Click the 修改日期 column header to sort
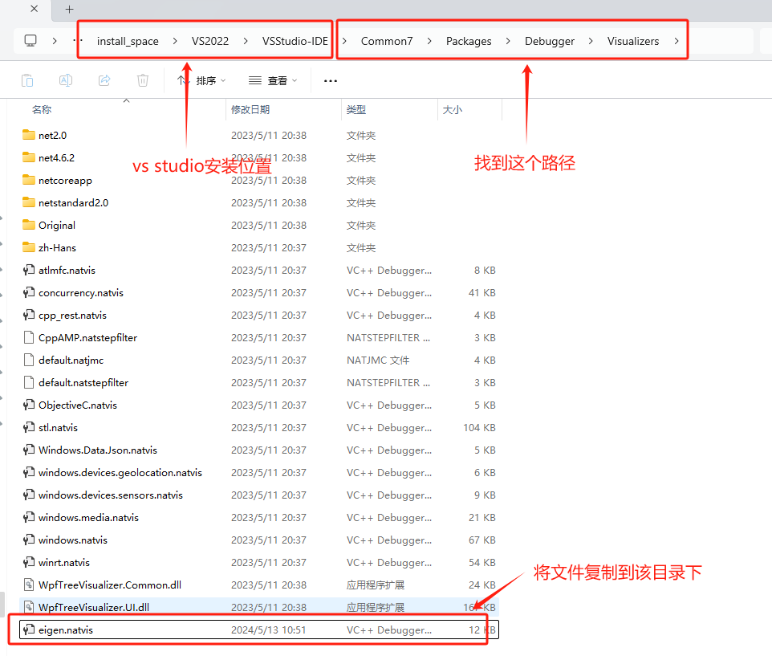Screen dimensions: 772x656 point(251,109)
